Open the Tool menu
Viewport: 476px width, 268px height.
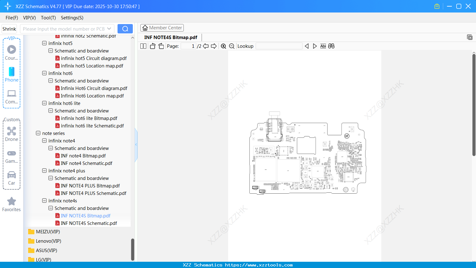pos(48,18)
